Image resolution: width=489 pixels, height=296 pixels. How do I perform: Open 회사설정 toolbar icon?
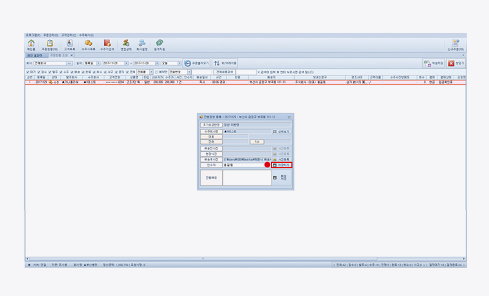pos(142,44)
